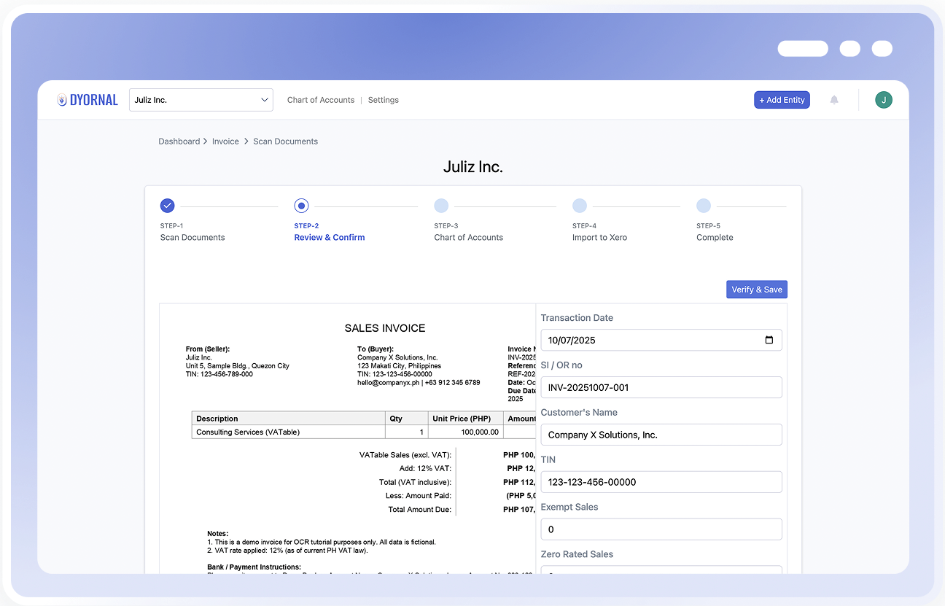Viewport: 945px width, 606px height.
Task: Open the notifications bell
Action: [x=834, y=100]
